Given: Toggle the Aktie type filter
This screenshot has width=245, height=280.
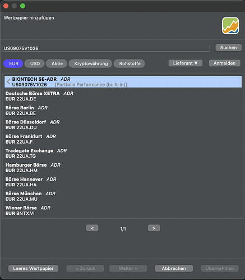Looking at the screenshot, I should (57, 63).
